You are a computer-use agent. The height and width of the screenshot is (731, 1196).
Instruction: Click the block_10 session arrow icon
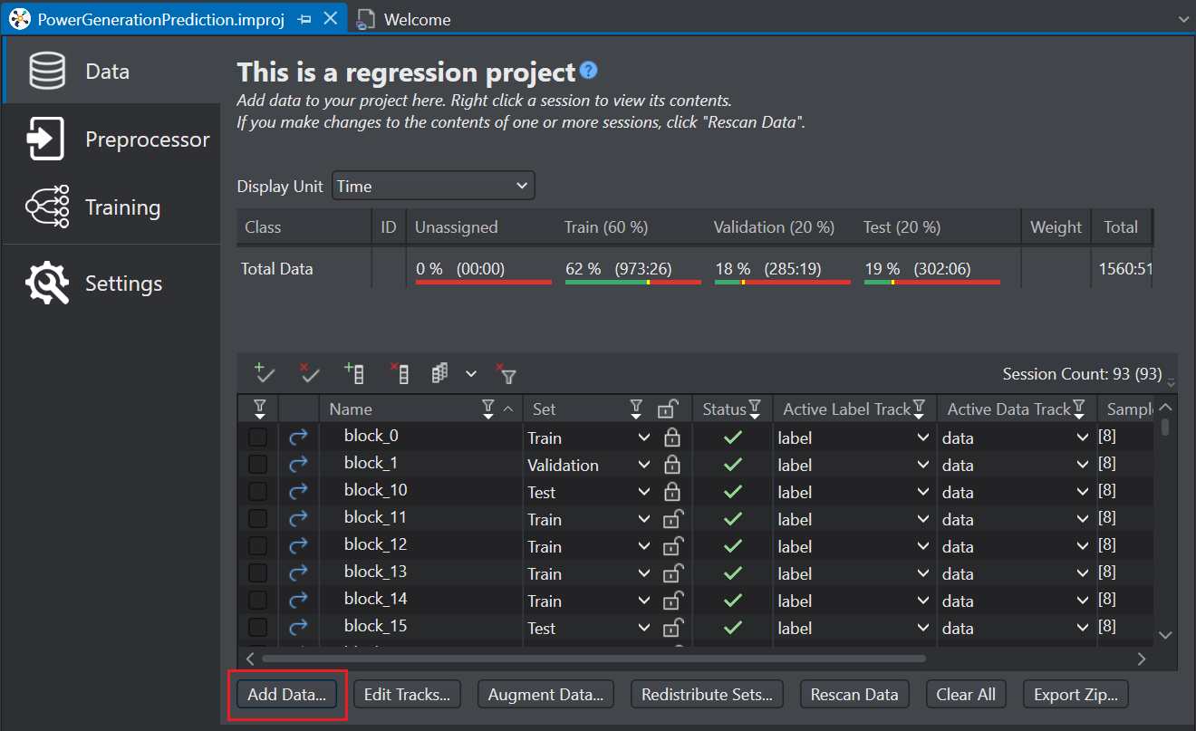click(299, 491)
